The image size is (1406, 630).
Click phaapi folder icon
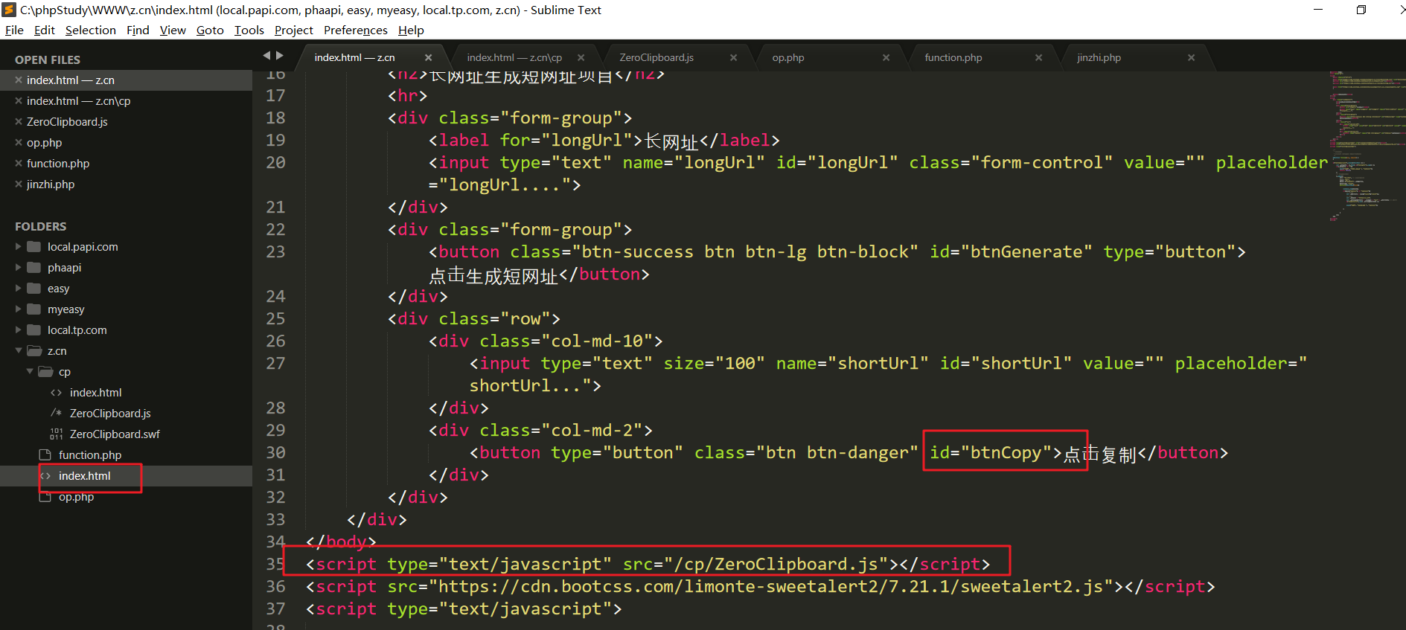coord(33,268)
